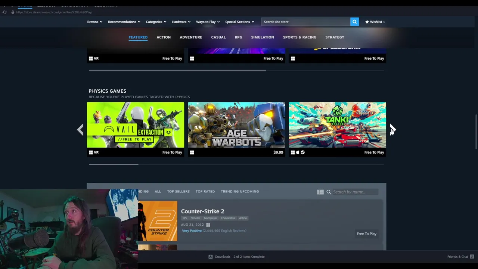
Task: Select the Featured genre tab
Action: coord(138,37)
